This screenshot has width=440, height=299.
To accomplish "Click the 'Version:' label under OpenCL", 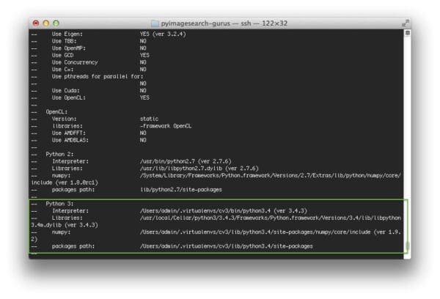I will (64, 119).
